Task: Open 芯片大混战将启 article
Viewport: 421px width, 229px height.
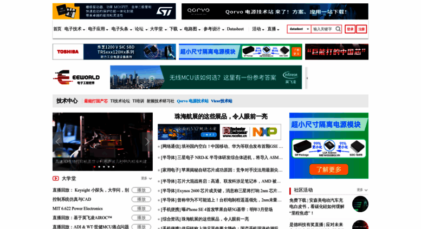Action: 221,181
